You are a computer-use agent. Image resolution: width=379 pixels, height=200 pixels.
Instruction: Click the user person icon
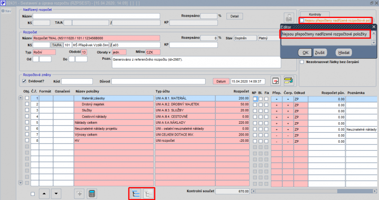289,18
